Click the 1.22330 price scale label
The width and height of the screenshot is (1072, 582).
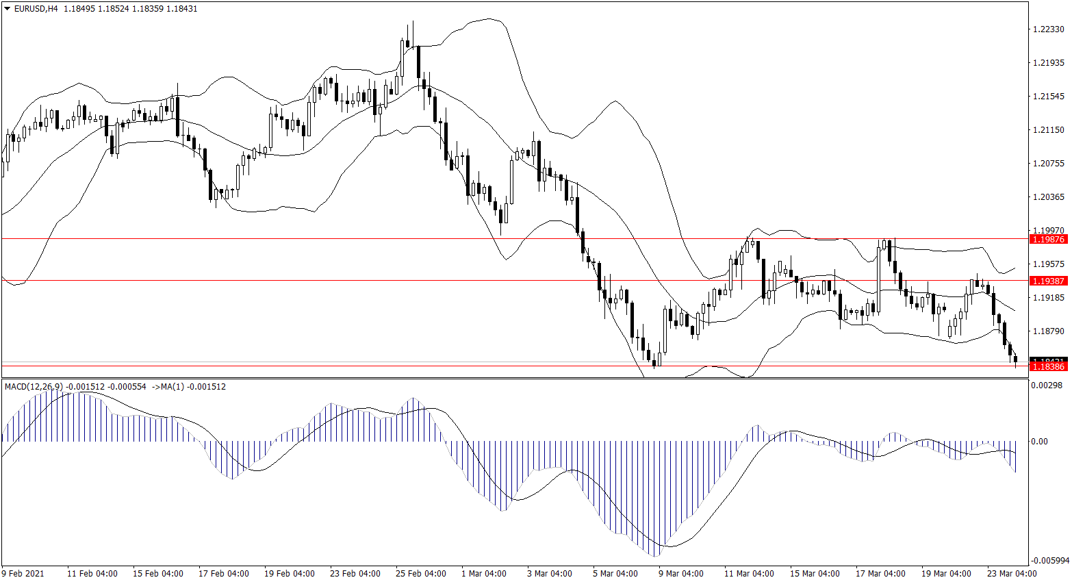[1048, 29]
